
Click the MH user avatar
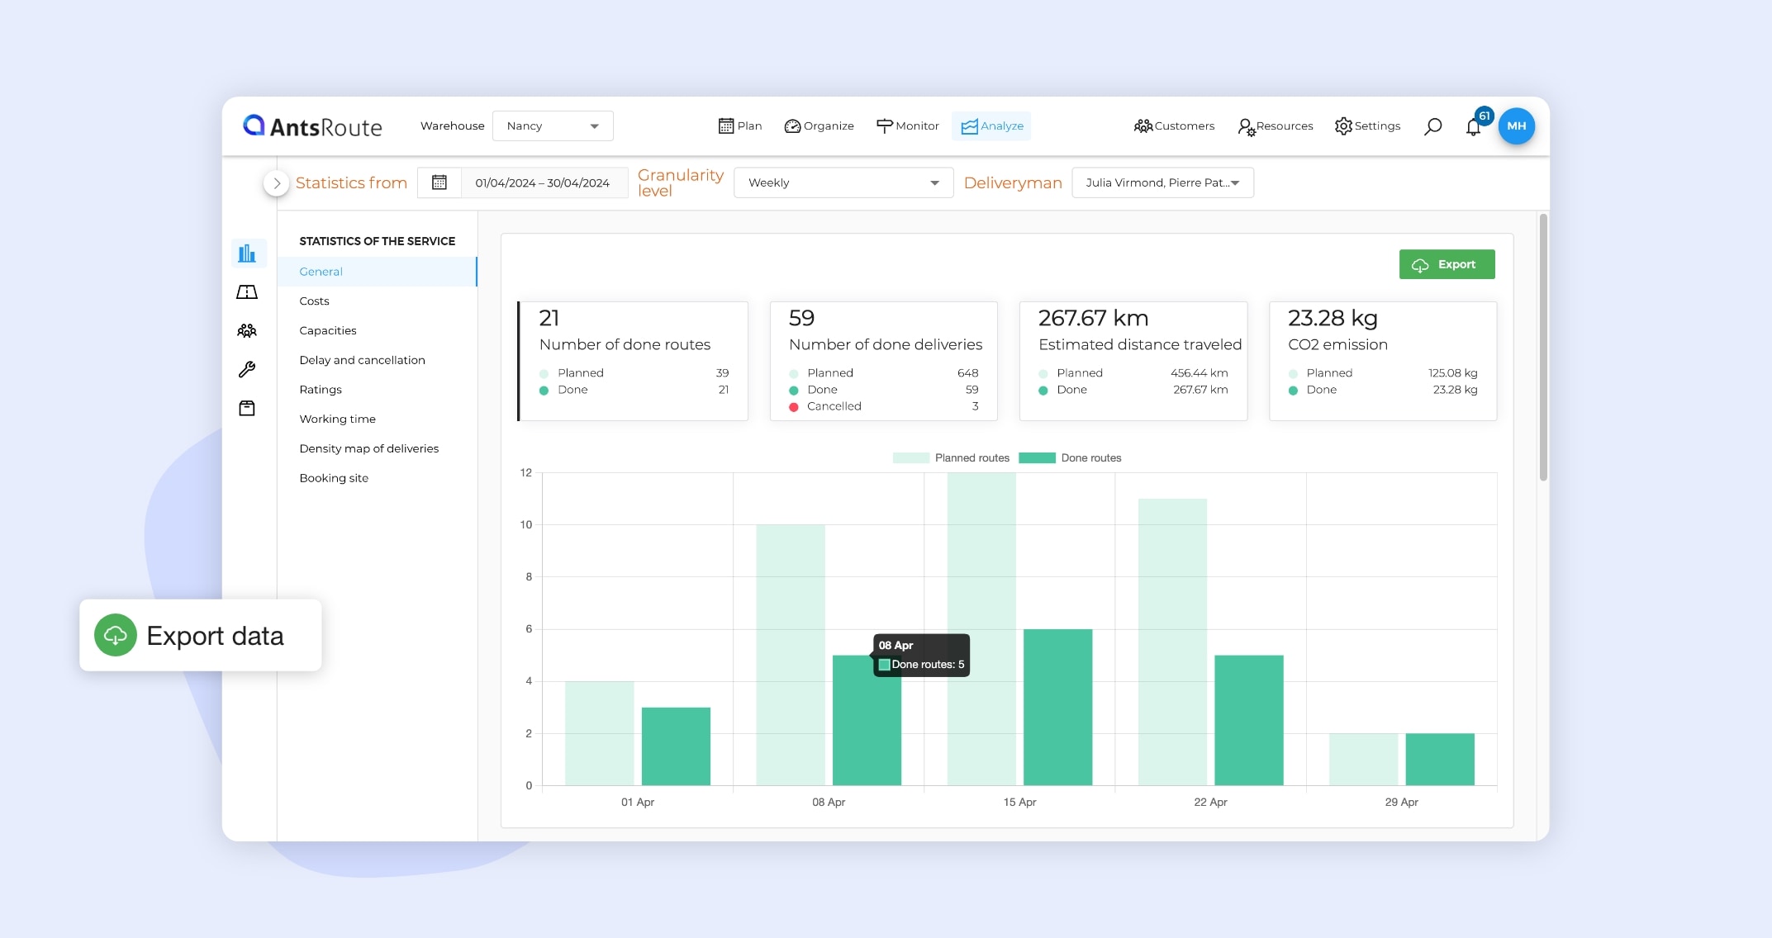(x=1516, y=126)
